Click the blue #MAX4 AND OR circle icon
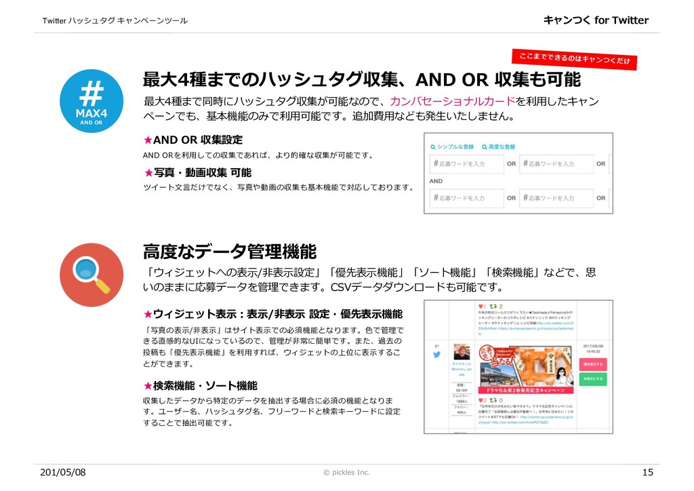Viewport: 694px width, 491px height. pyautogui.click(x=91, y=101)
